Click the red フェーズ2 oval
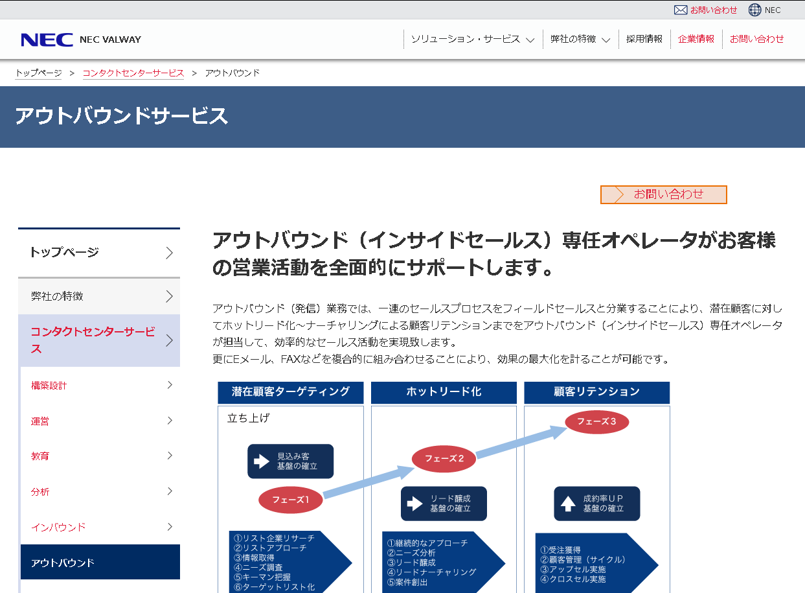The height and width of the screenshot is (593, 805). [x=444, y=459]
